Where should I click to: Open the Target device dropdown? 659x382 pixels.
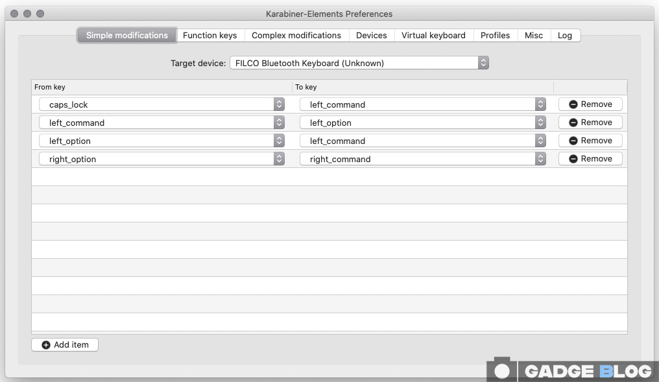point(359,63)
